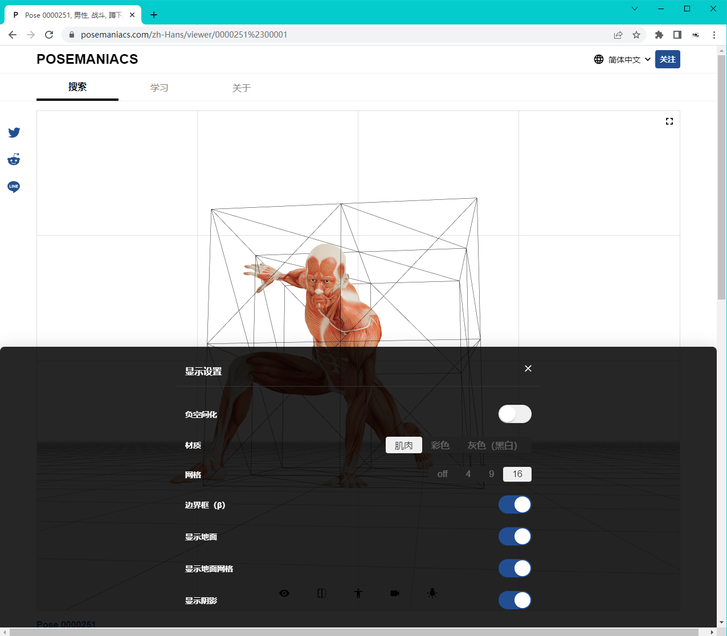This screenshot has width=727, height=636.
Task: Turn off the 边界框 (β) switch
Action: pos(515,504)
